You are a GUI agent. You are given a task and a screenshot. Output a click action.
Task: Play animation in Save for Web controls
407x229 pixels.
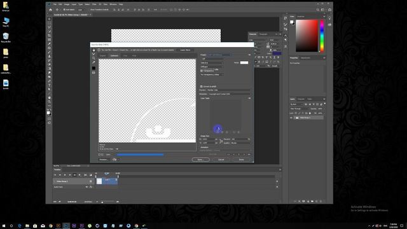point(239,155)
